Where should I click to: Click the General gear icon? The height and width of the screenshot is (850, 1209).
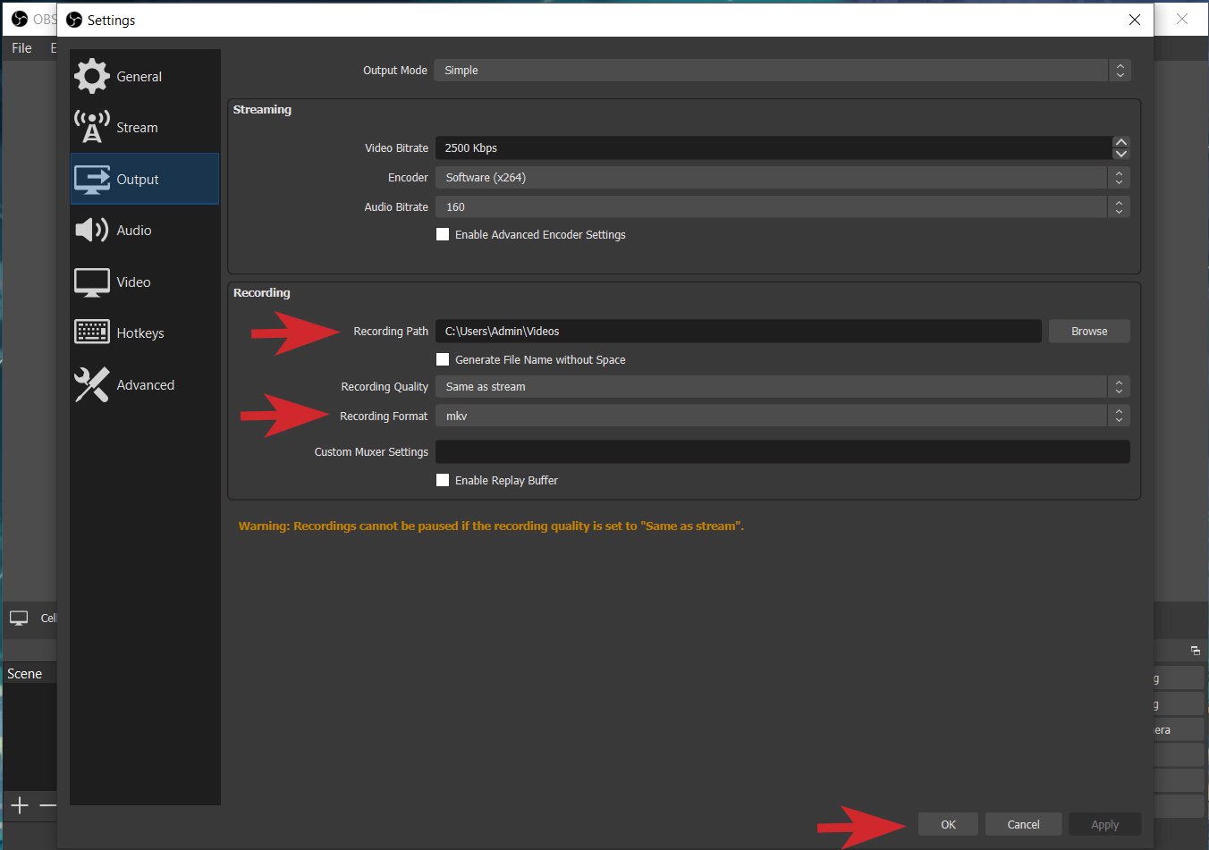click(91, 77)
